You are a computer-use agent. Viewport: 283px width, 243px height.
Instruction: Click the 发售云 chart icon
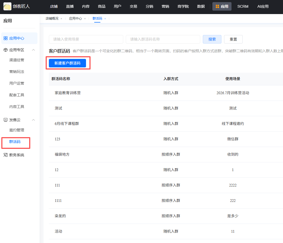(x=6, y=120)
